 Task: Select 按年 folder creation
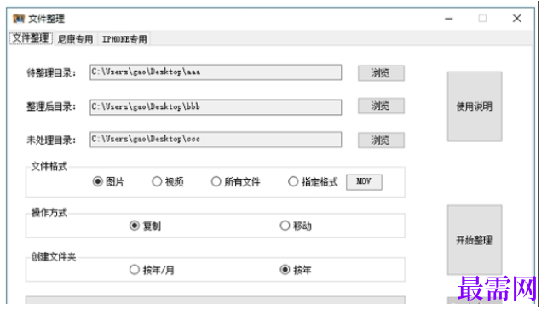[296, 270]
